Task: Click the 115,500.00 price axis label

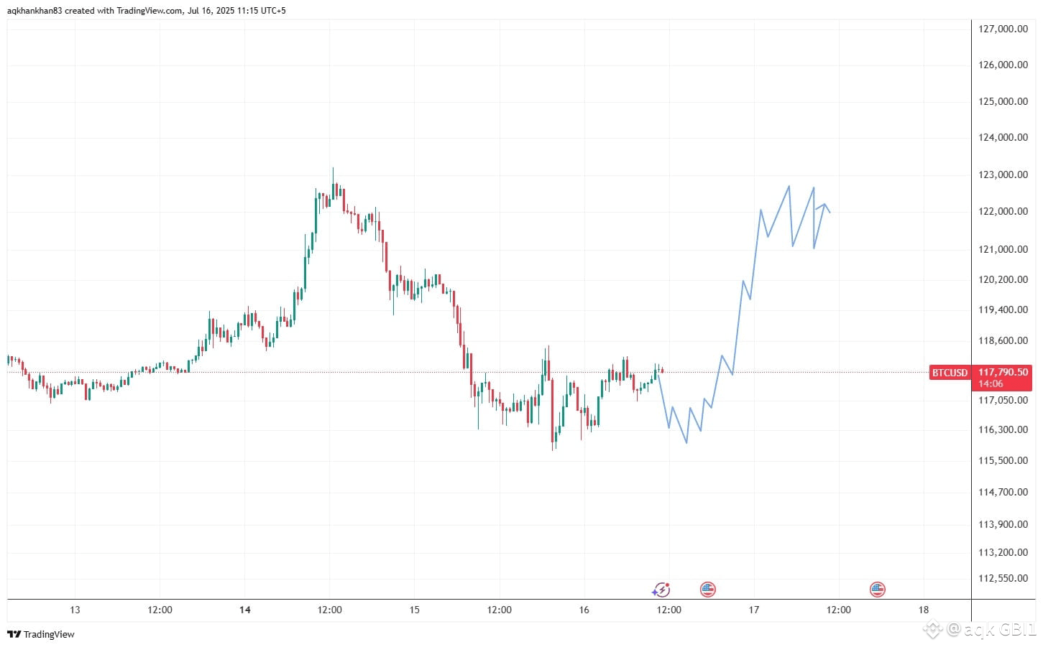Action: click(1003, 460)
